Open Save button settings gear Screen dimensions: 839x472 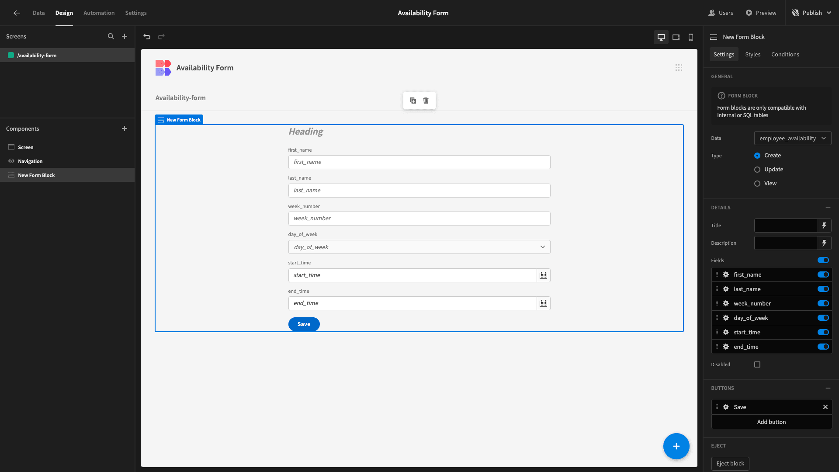point(726,407)
